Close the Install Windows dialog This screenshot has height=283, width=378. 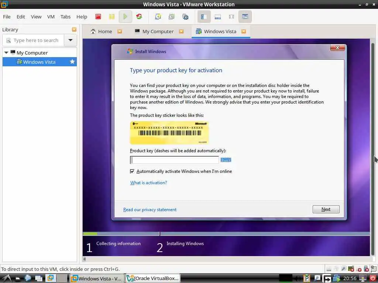(x=337, y=48)
